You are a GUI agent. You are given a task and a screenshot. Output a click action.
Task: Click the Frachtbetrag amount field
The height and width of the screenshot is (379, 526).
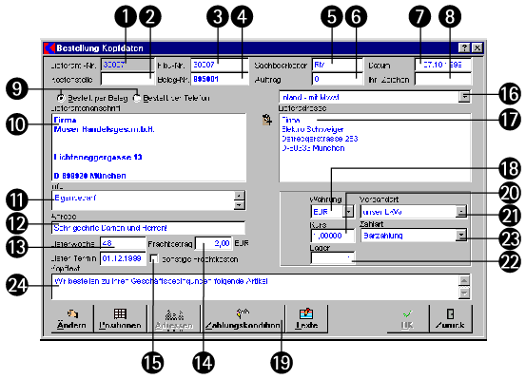(214, 243)
